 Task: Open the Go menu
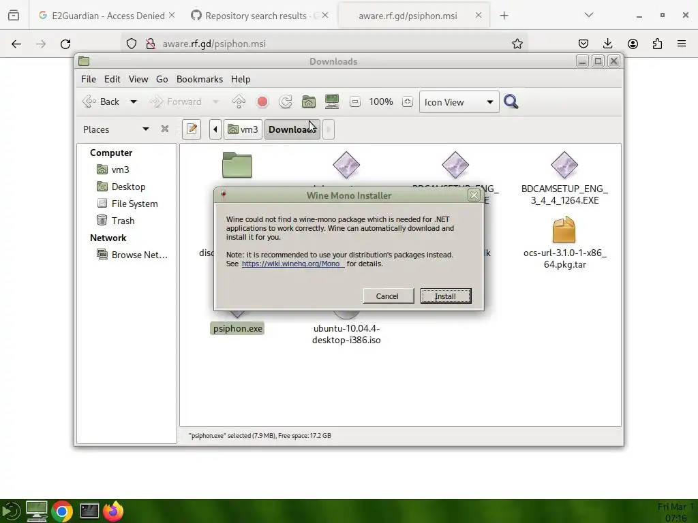162,79
